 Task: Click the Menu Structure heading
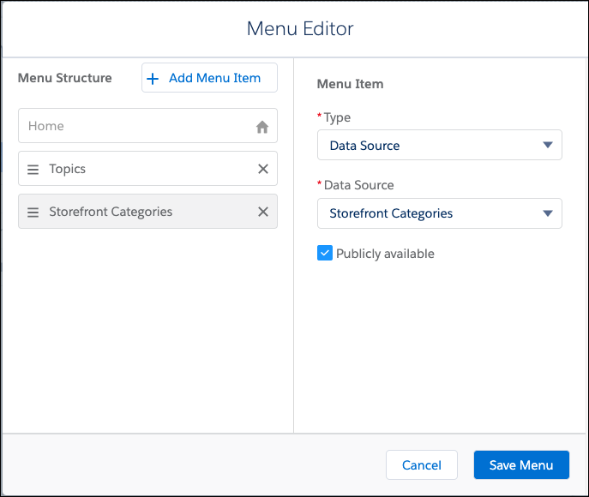tap(65, 78)
